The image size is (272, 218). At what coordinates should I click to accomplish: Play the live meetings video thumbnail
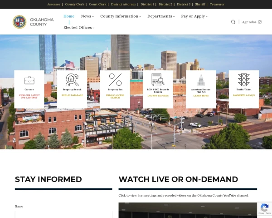(x=188, y=210)
